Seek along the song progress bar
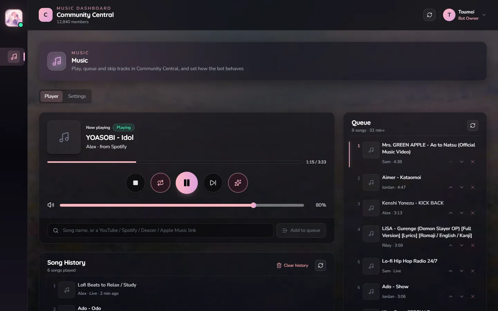 click(175, 162)
